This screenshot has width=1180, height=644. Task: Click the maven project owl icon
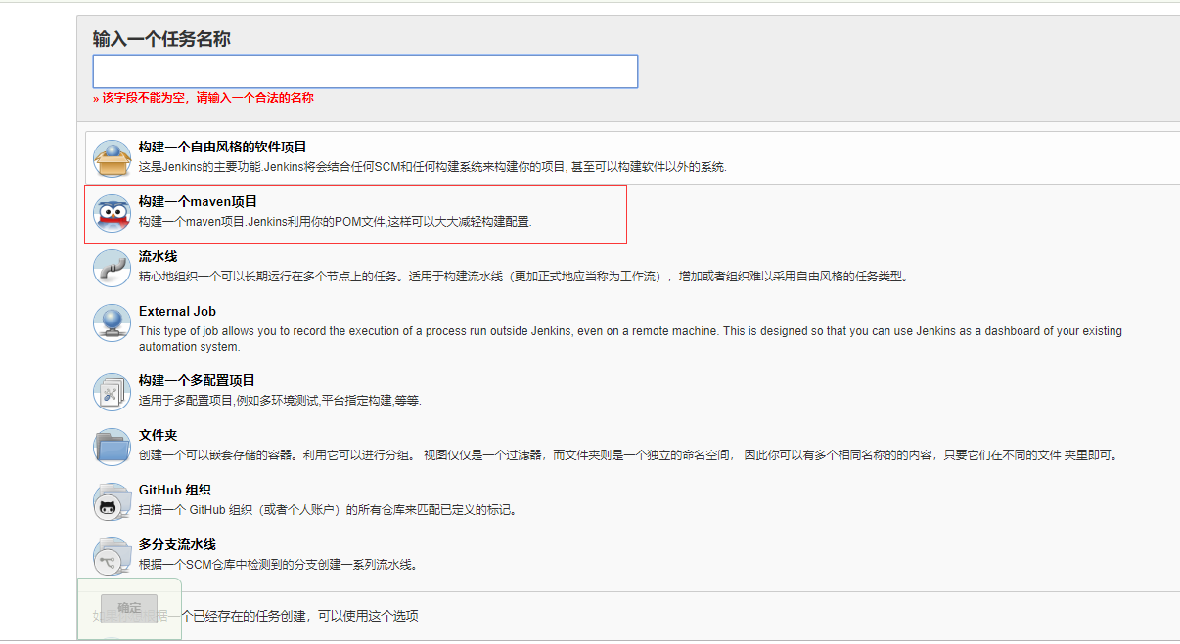click(112, 213)
